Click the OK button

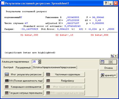108,62
